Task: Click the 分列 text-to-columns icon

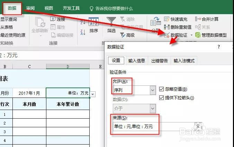Action: pos(155,22)
